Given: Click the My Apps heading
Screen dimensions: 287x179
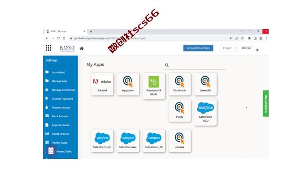Looking at the screenshot, I should (95, 64).
